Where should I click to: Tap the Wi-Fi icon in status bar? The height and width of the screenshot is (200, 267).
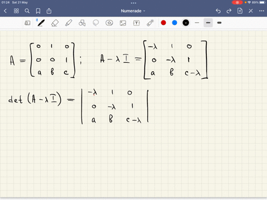249,2
